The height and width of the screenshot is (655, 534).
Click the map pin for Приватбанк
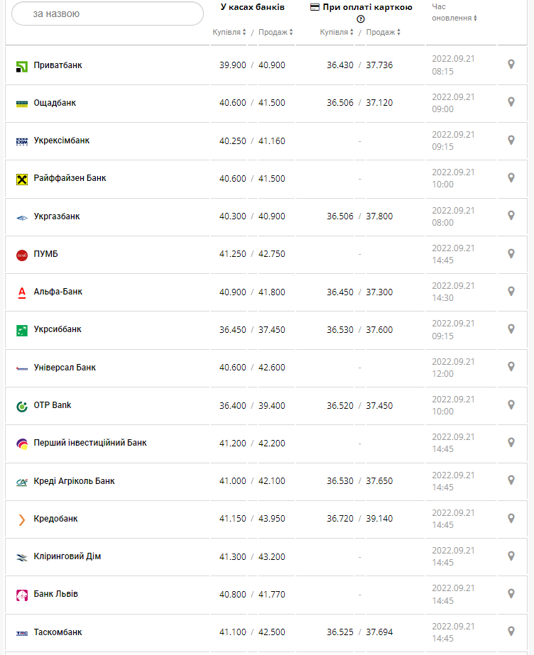(x=511, y=65)
